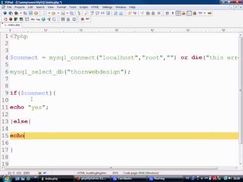Open the Format menu
The image size is (243, 182).
pyautogui.click(x=61, y=7)
